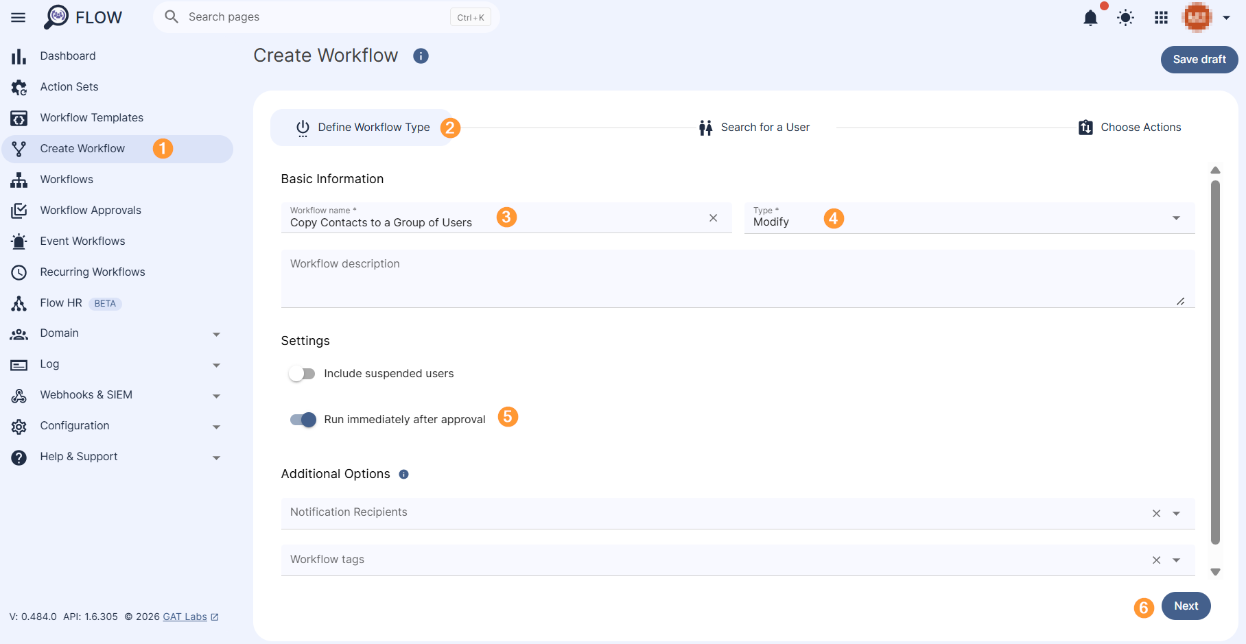Go to Dashboard in the sidebar
The width and height of the screenshot is (1246, 644).
point(117,56)
